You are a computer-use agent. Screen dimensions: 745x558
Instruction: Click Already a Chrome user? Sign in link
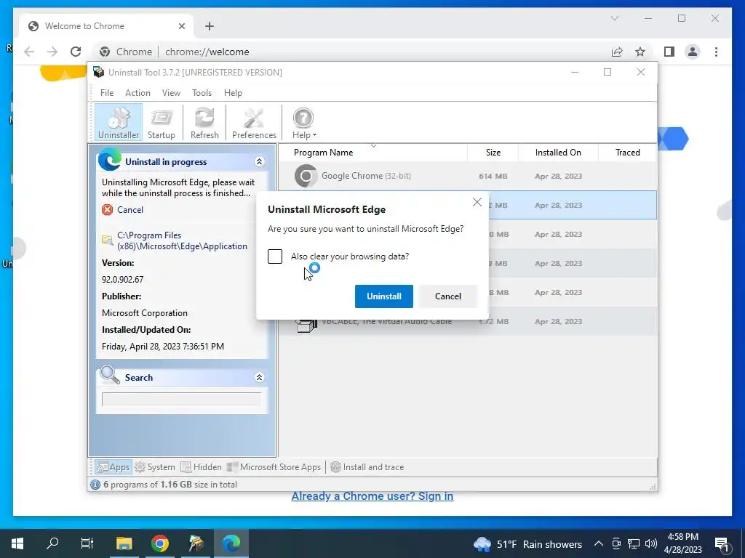372,496
